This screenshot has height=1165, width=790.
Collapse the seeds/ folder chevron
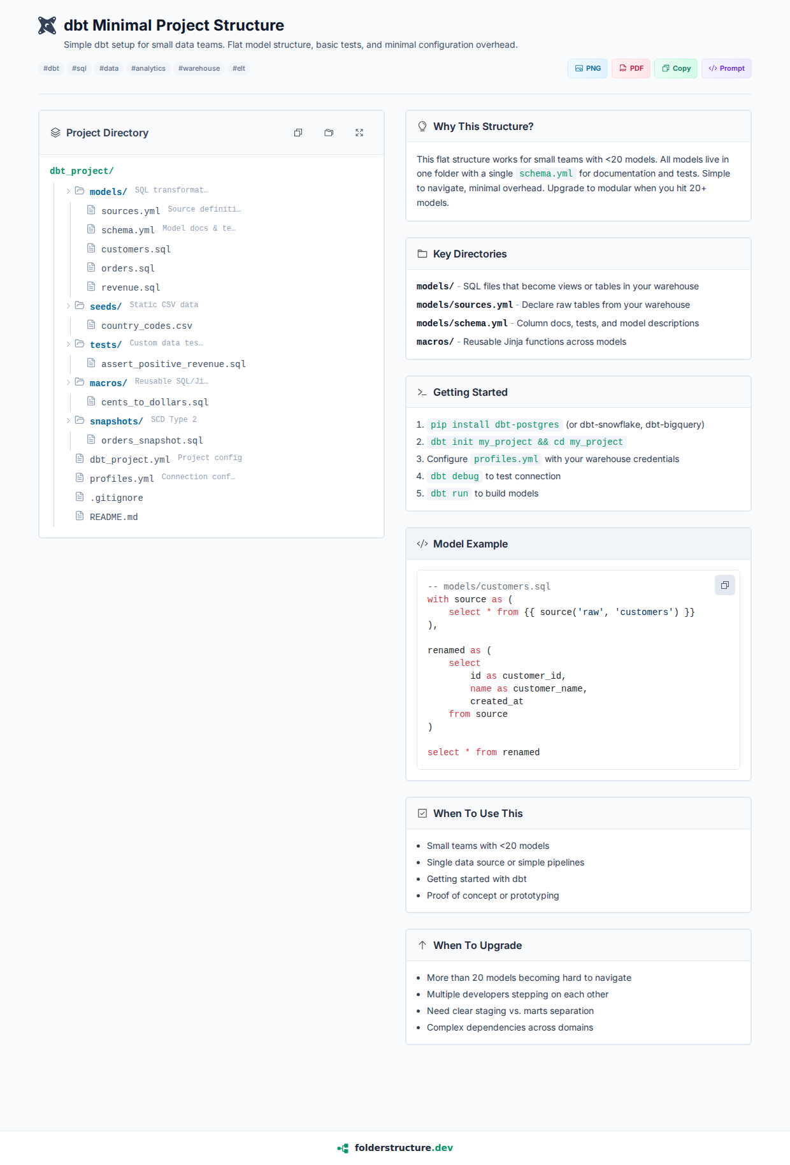68,306
